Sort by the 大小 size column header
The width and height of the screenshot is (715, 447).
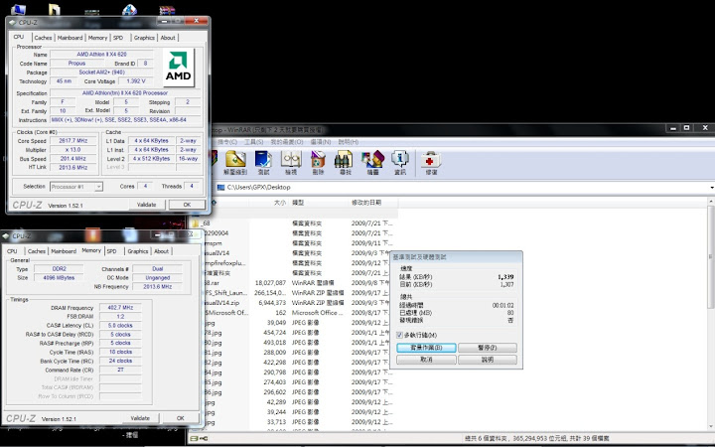click(269, 203)
